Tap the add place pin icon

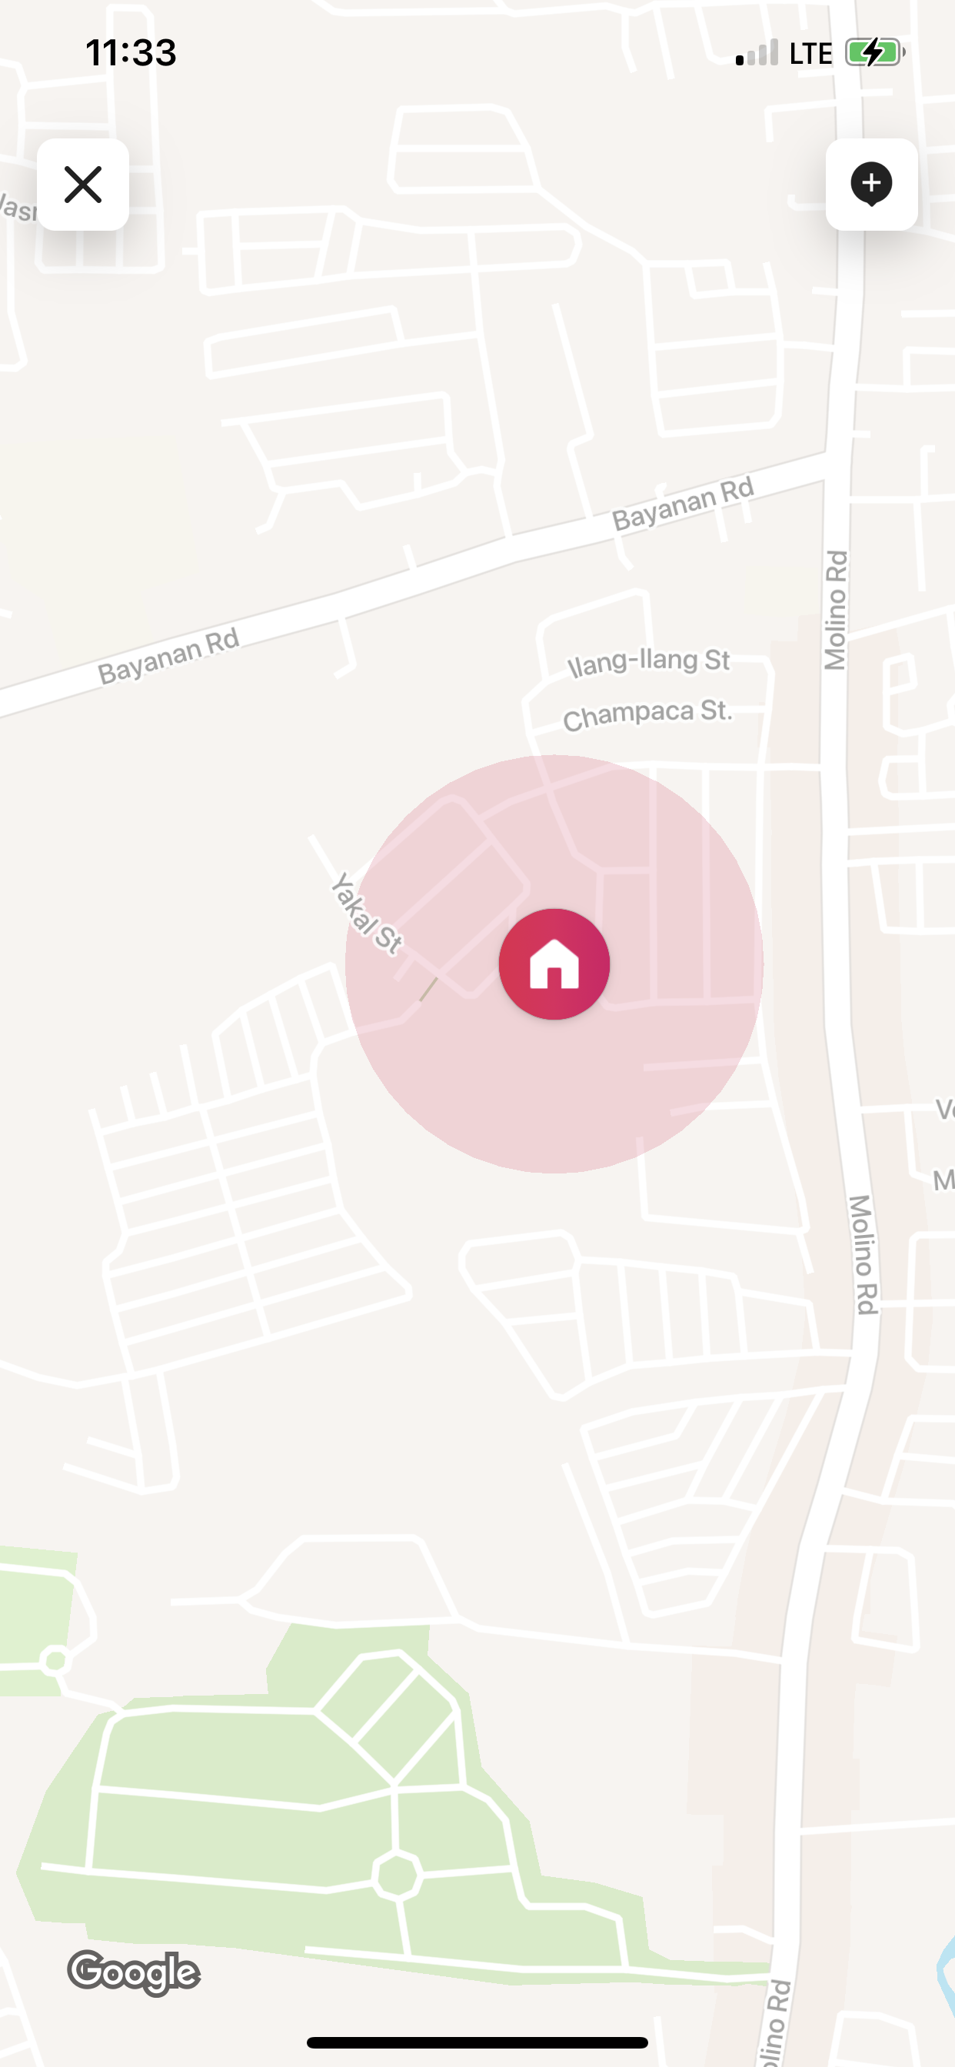coord(871,185)
